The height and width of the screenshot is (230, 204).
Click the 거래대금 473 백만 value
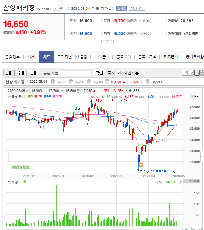click(191, 34)
